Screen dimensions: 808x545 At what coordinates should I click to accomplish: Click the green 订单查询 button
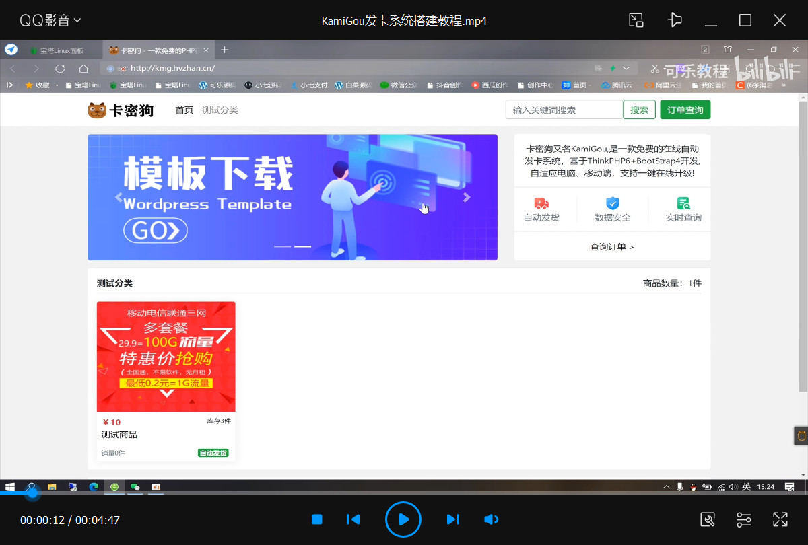pyautogui.click(x=685, y=110)
